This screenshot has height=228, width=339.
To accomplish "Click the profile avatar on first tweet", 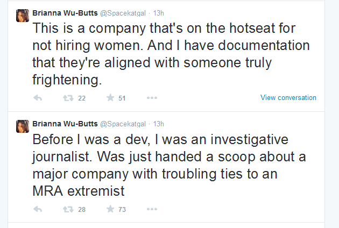I will pos(23,16).
